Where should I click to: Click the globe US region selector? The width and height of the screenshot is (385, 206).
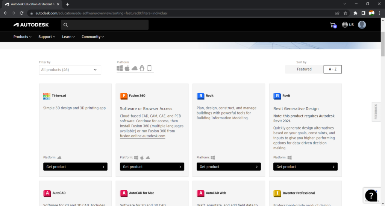348,25
